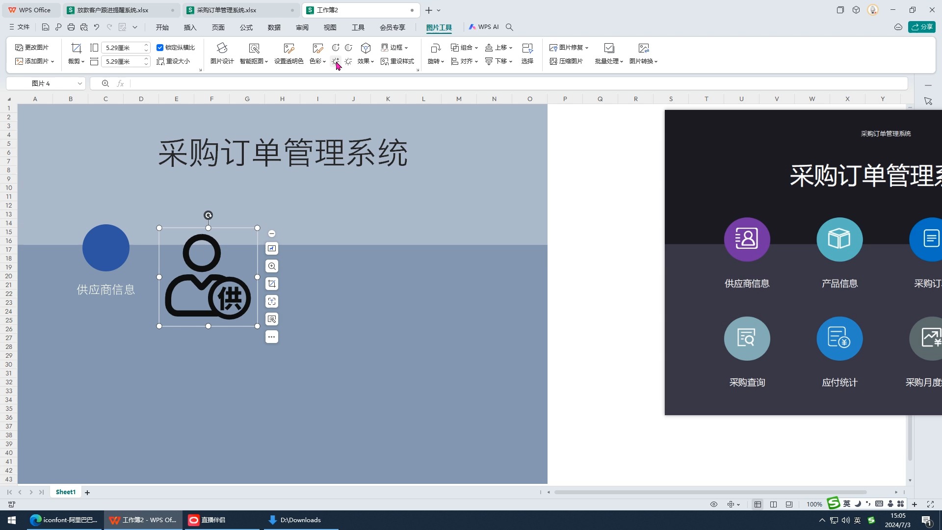This screenshot has height=530, width=942.
Task: Open the 组合 group dropdown
Action: pos(464,47)
